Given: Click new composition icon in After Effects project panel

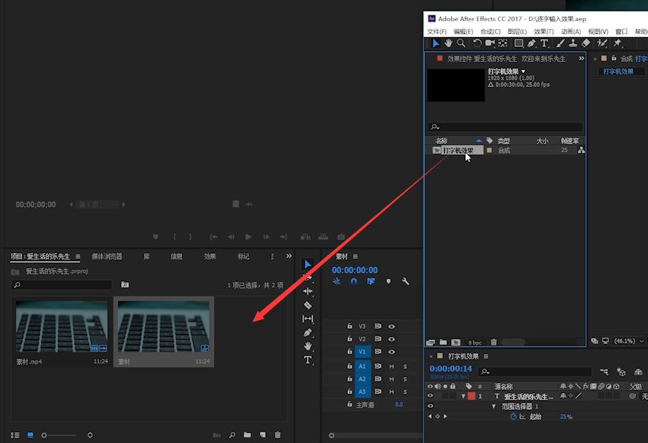Looking at the screenshot, I should 456,342.
